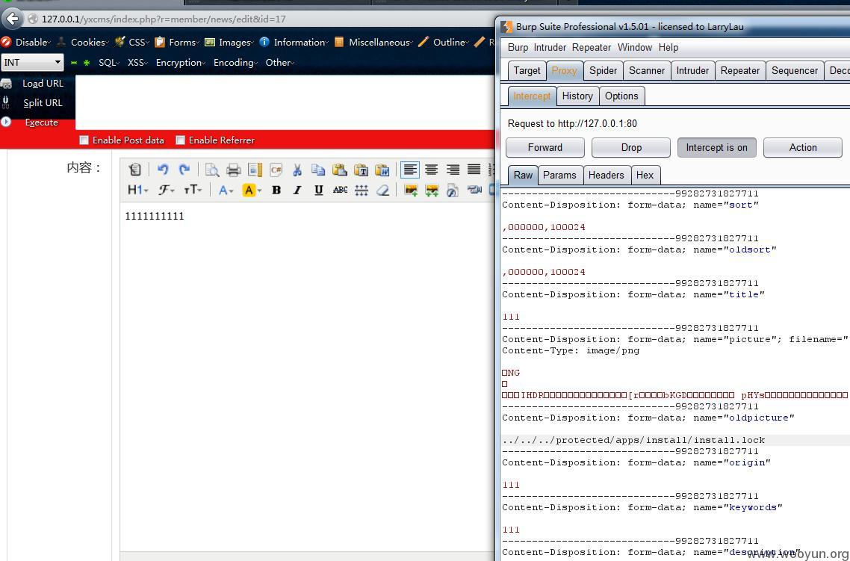Open the Params view tab
The width and height of the screenshot is (850, 561).
click(x=559, y=175)
